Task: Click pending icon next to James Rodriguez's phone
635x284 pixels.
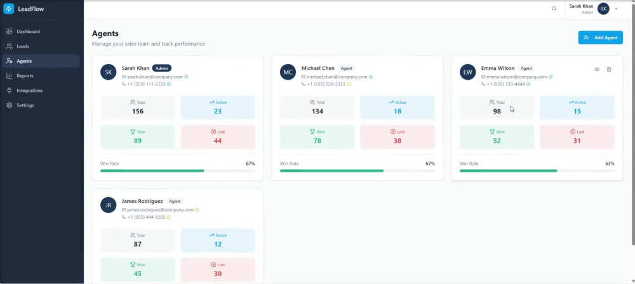Action: (169, 217)
